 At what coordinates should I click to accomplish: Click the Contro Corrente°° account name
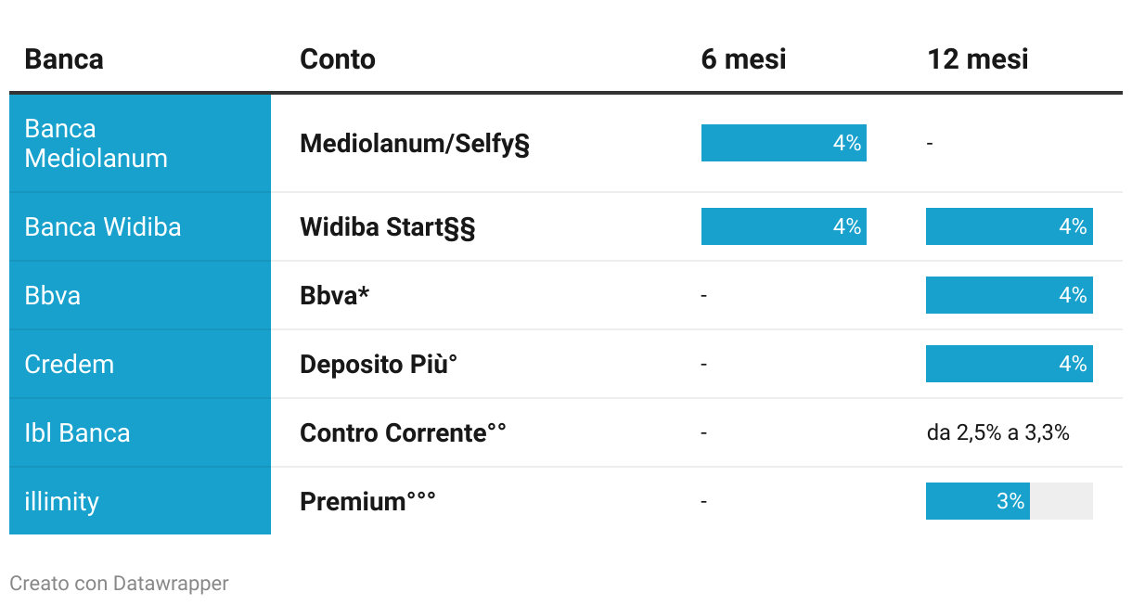tap(403, 432)
